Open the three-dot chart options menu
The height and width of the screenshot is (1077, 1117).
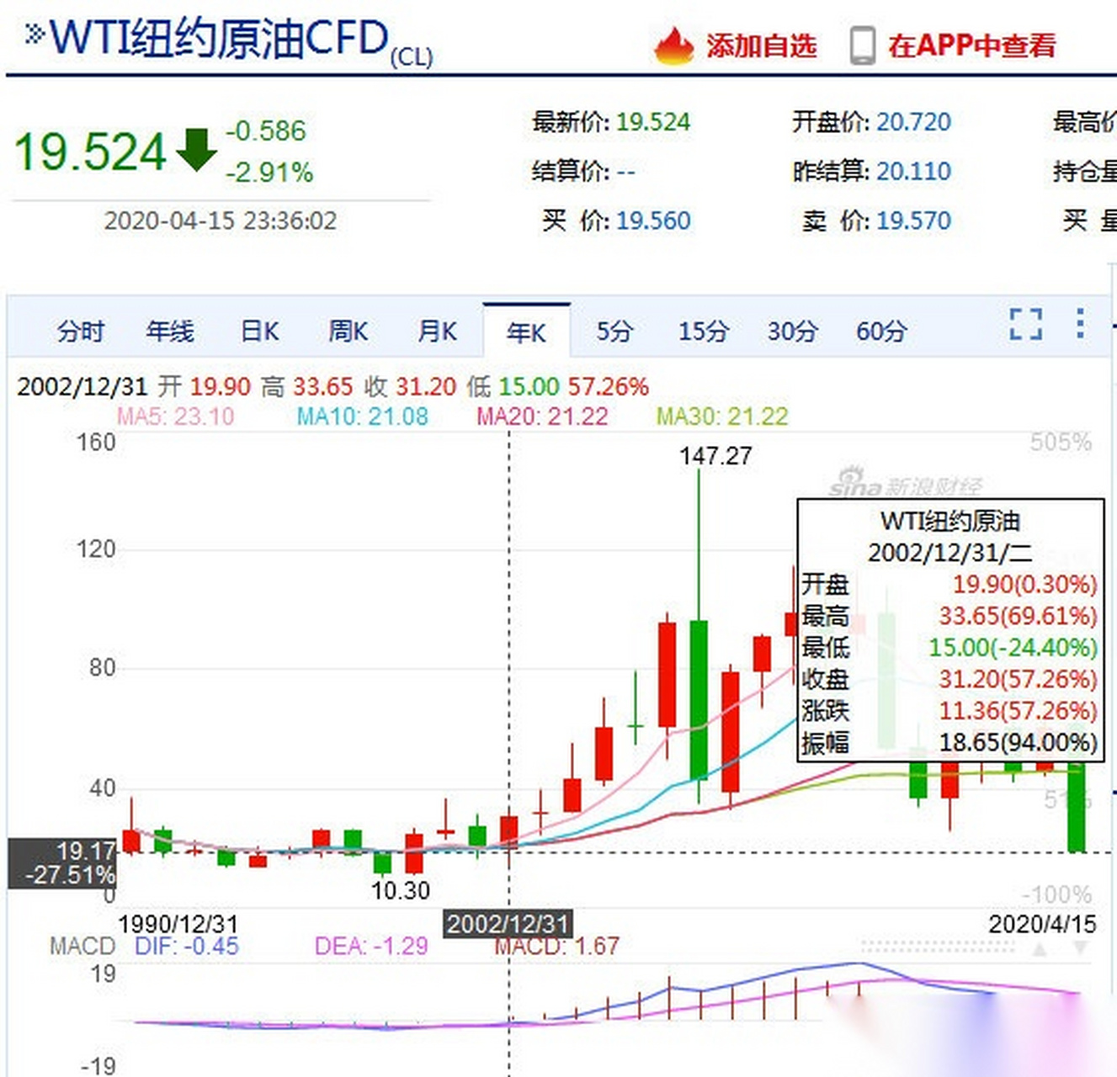coord(1080,323)
